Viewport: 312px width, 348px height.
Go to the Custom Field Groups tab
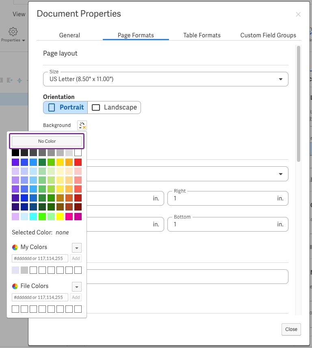click(268, 35)
